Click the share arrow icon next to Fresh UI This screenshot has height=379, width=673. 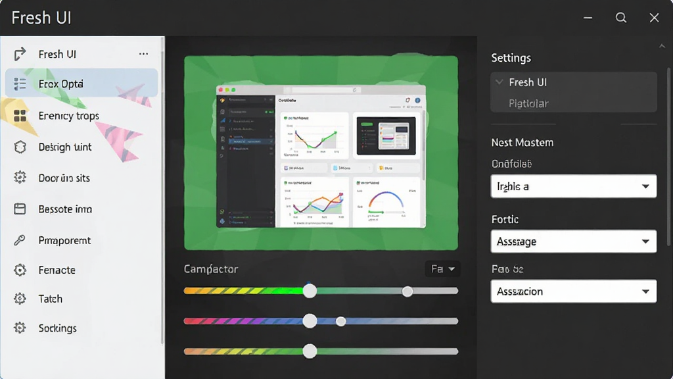tap(20, 54)
